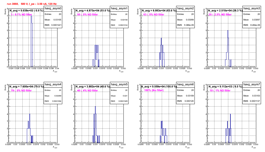This screenshot has height=152, width=265.
Task: Click the 79± 5% ND filter label
Action: click(x=21, y=91)
